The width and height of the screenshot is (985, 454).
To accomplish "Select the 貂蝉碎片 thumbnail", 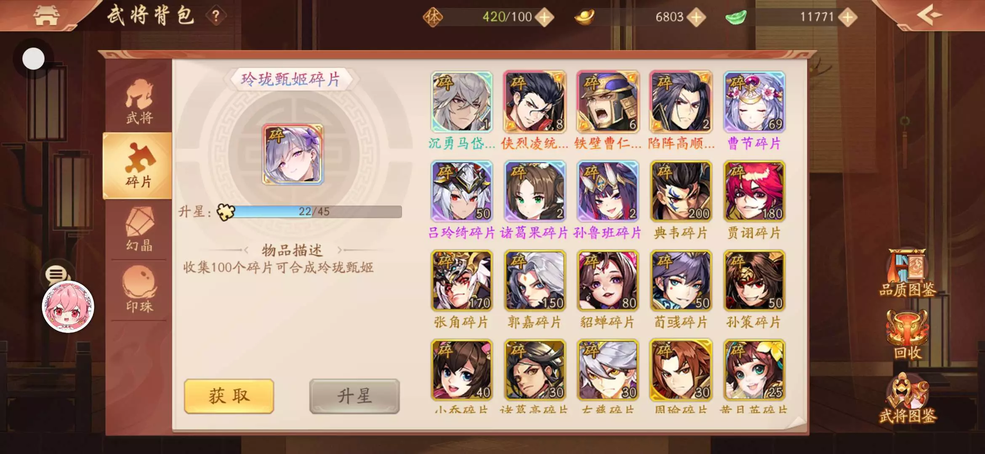I will pyautogui.click(x=608, y=280).
